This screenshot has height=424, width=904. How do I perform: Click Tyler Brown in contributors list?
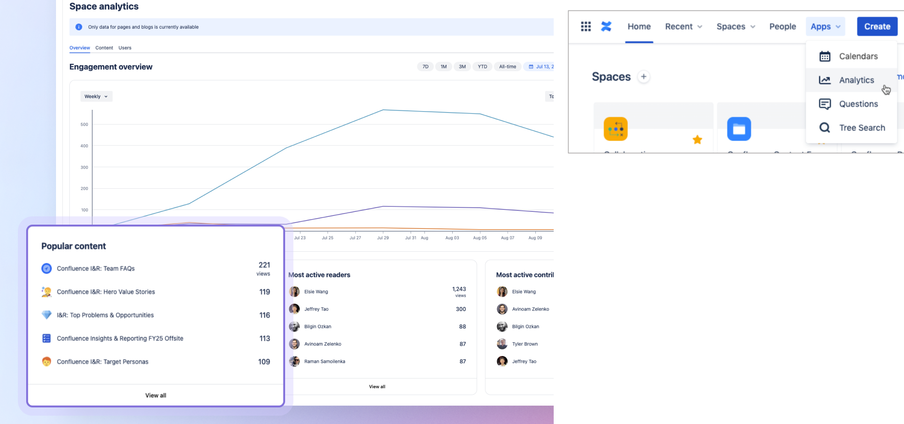click(x=525, y=344)
